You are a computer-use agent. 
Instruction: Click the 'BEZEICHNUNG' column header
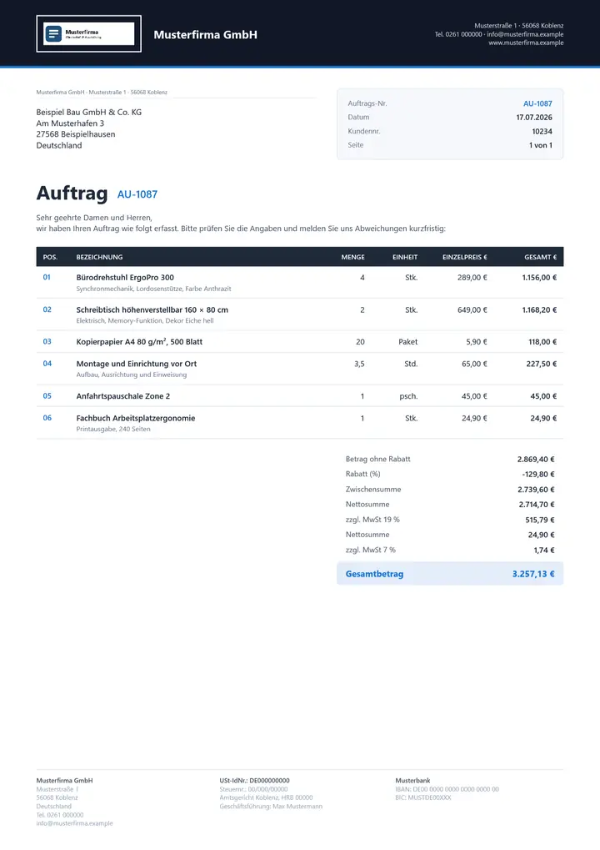[99, 257]
